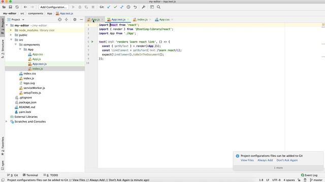Click Locate/Select Opened File target icon
This screenshot has width=325, height=182.
point(60,19)
